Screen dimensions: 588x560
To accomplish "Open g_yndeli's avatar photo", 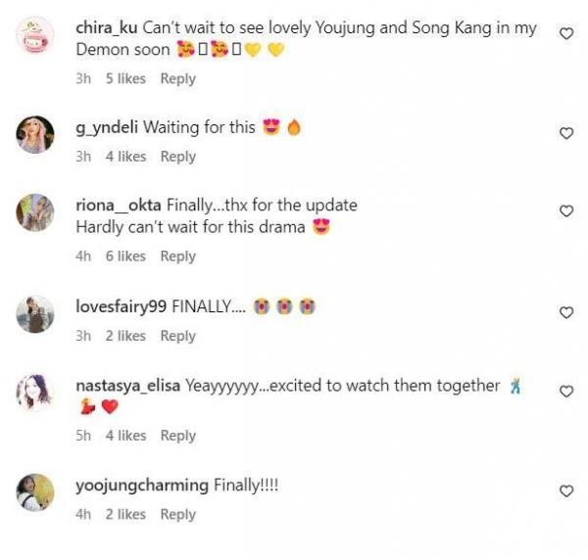I will [35, 135].
